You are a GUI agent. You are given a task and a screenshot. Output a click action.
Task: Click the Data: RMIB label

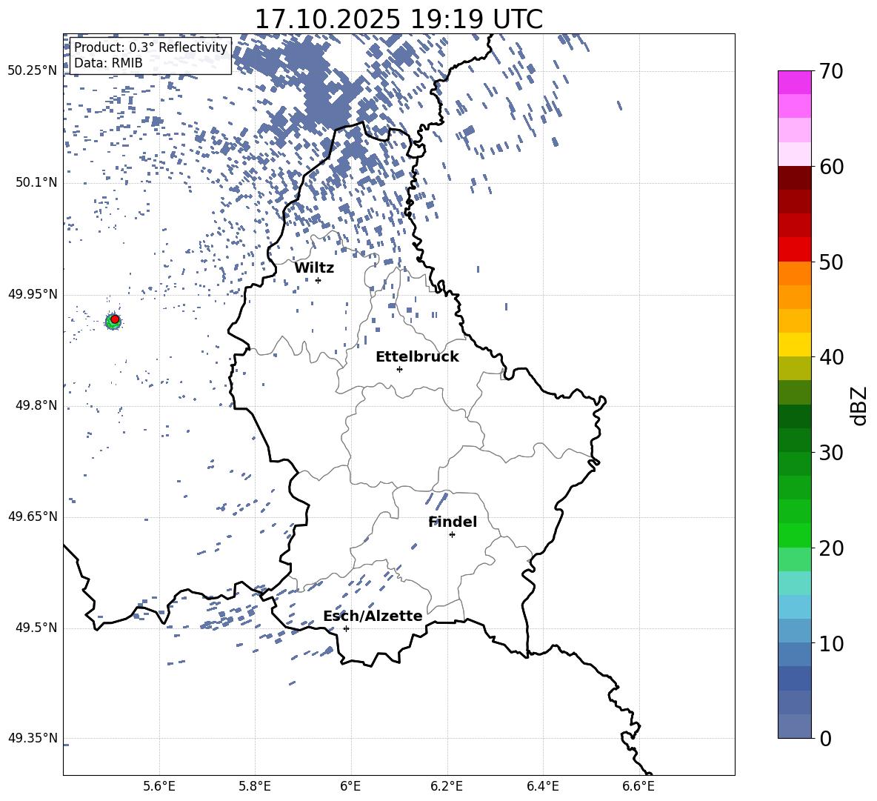coord(108,63)
